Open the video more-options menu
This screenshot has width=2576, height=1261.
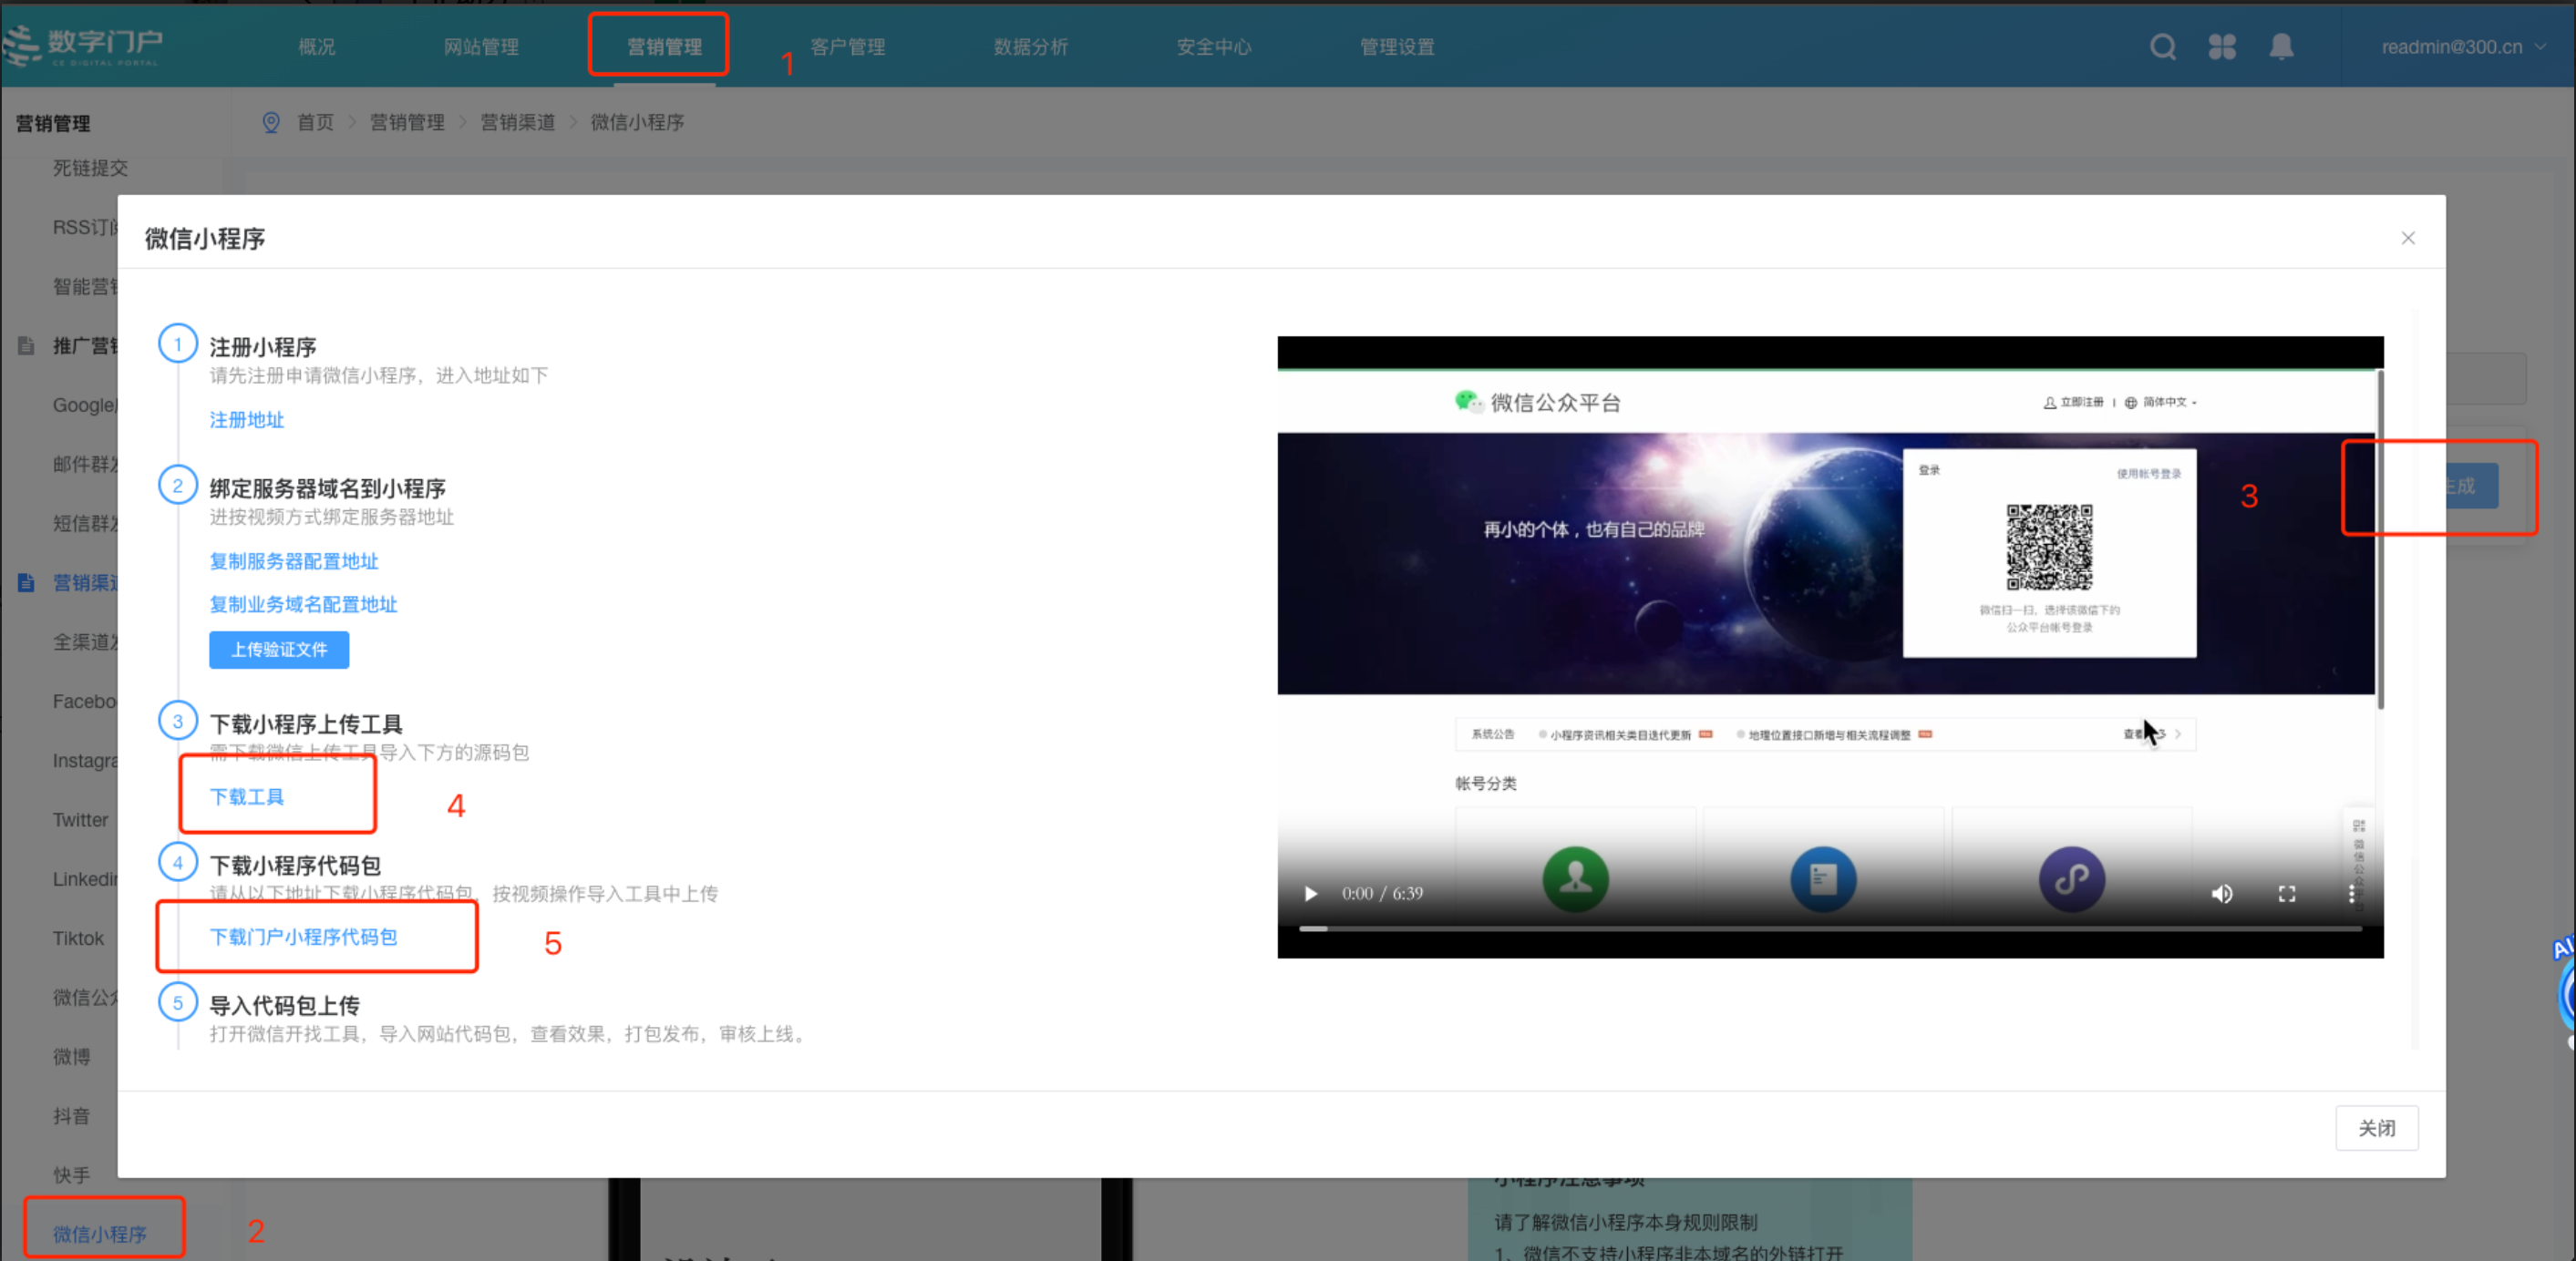pyautogui.click(x=2351, y=893)
